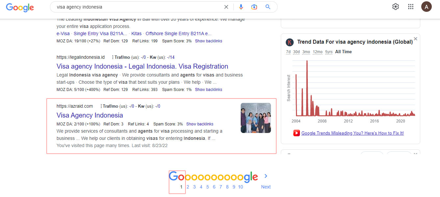This screenshot has height=197, width=440.
Task: Go to results page 4
Action: coord(201,187)
